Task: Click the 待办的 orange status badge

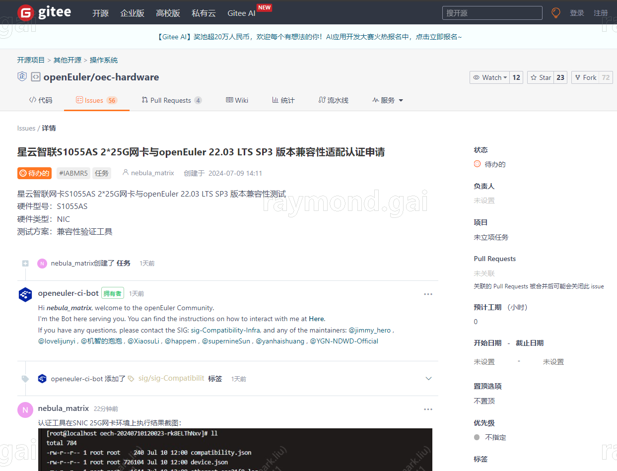Action: (35, 173)
